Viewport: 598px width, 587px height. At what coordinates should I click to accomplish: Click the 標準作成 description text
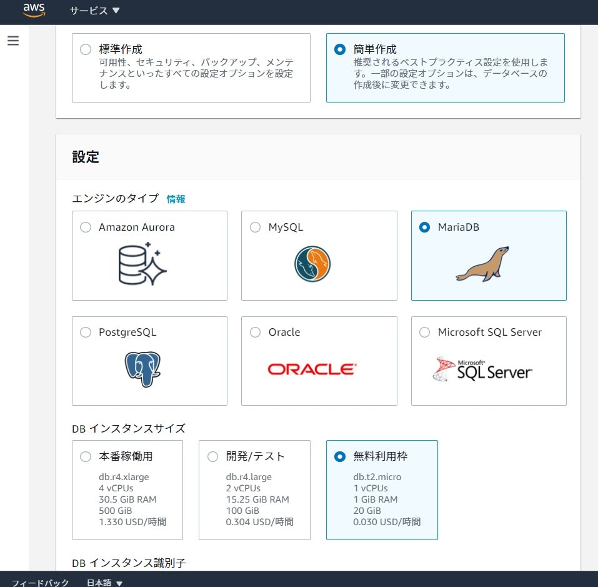tap(196, 73)
